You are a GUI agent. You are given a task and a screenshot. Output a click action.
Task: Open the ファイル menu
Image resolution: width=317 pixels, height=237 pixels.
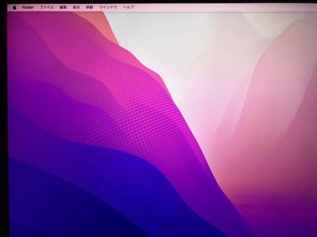(x=47, y=7)
